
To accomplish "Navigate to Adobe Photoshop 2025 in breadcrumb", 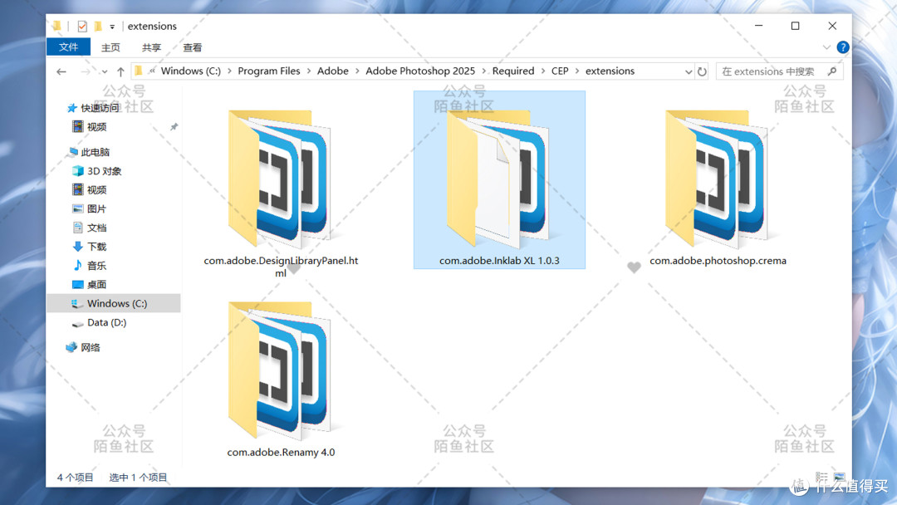I will click(x=420, y=71).
